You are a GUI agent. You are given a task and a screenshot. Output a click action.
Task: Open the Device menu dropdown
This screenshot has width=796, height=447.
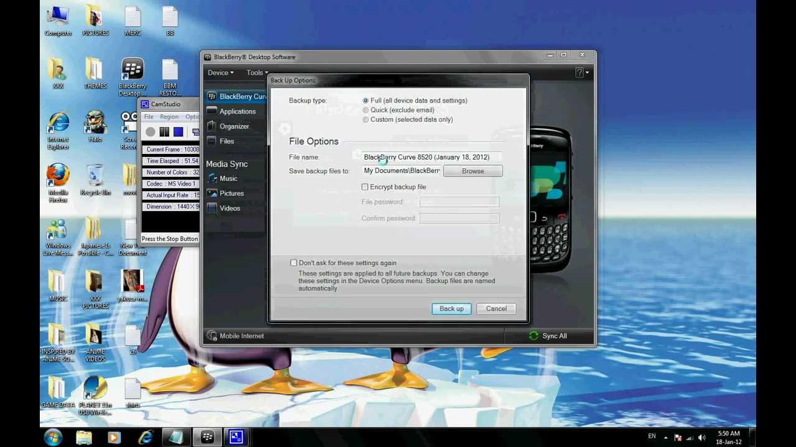click(221, 73)
